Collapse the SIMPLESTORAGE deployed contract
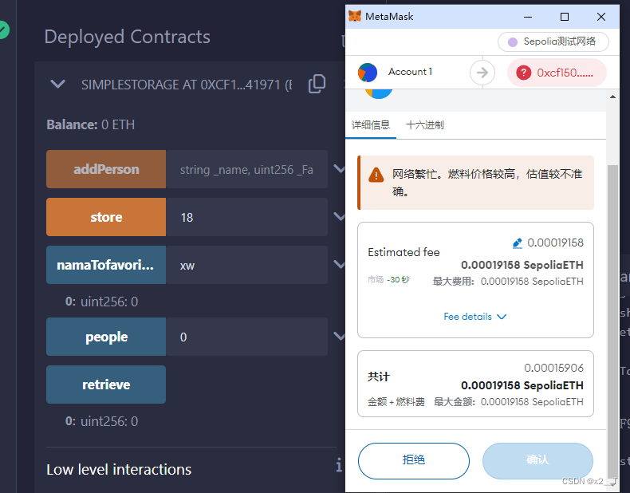The image size is (630, 493). tap(58, 84)
